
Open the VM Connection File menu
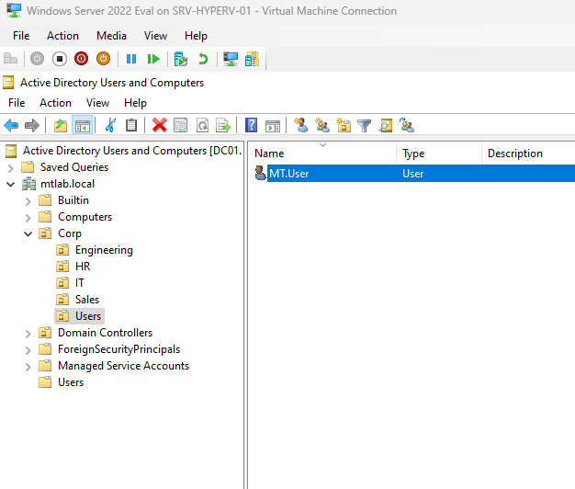point(21,36)
